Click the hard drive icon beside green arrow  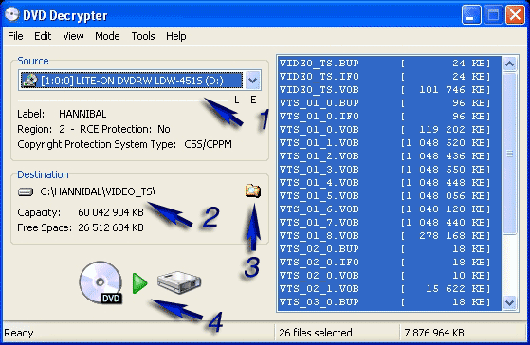(x=179, y=282)
